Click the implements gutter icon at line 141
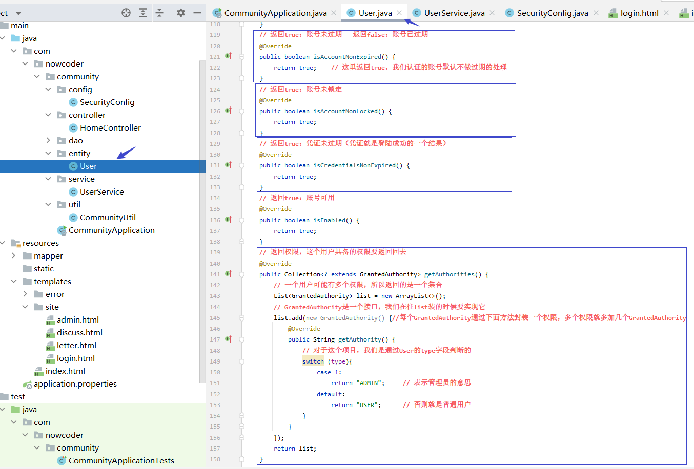 click(x=229, y=273)
